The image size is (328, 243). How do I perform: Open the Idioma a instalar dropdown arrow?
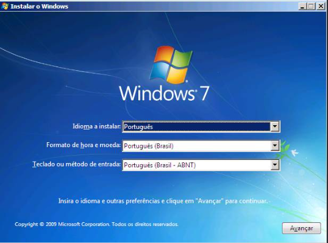tap(275, 126)
